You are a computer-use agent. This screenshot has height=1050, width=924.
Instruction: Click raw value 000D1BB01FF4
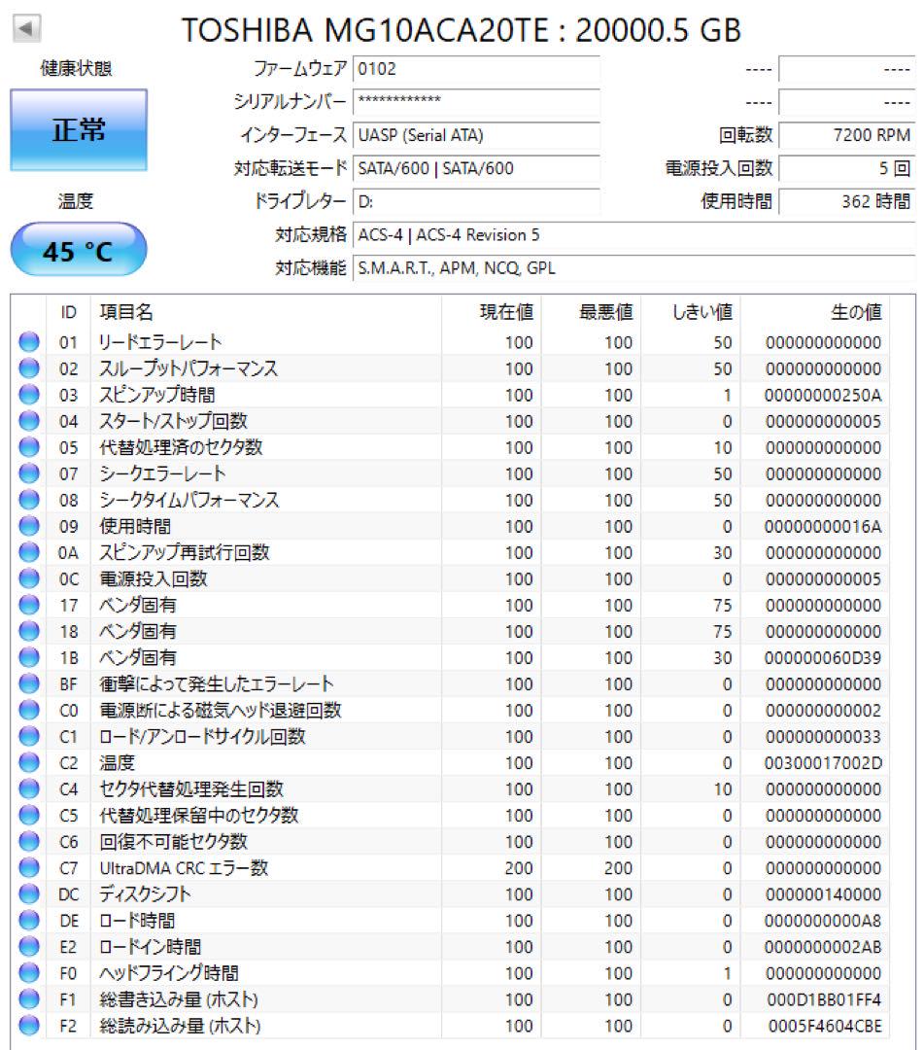(824, 999)
